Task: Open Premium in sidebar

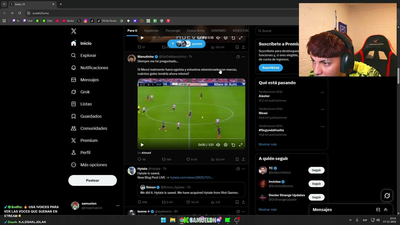Action: click(x=84, y=141)
